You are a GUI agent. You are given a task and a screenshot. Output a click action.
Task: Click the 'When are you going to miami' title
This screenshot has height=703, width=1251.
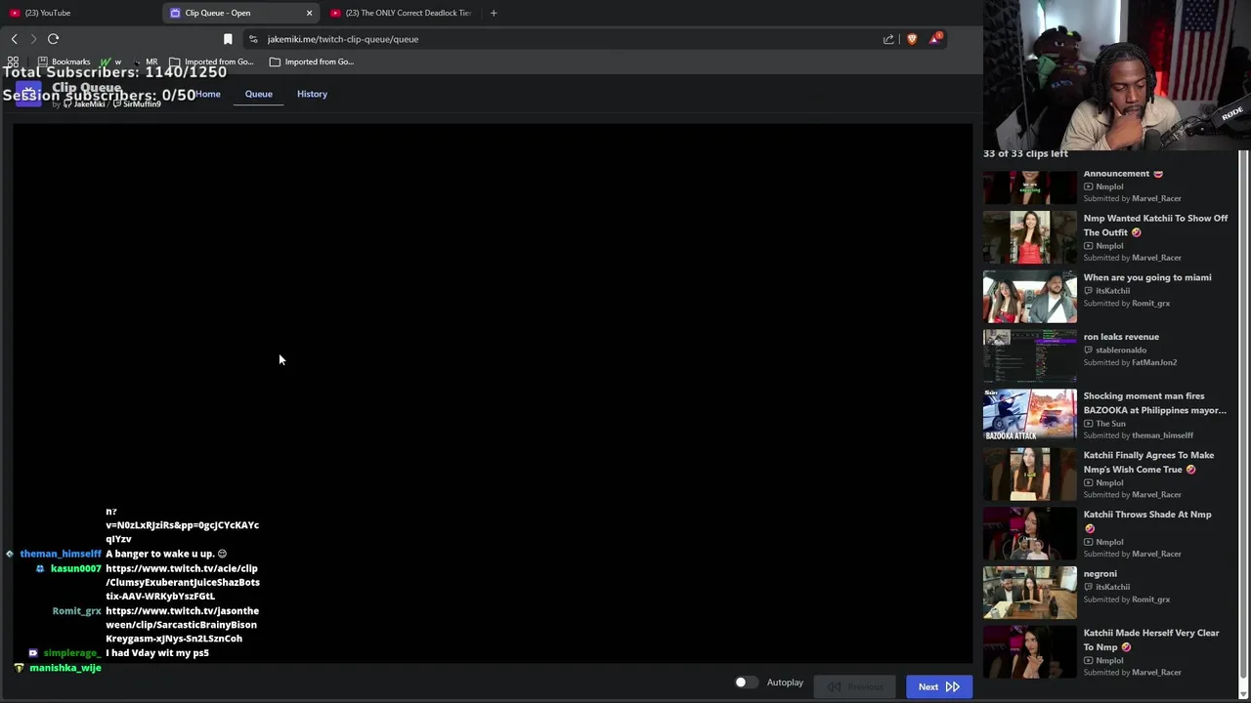click(x=1146, y=277)
